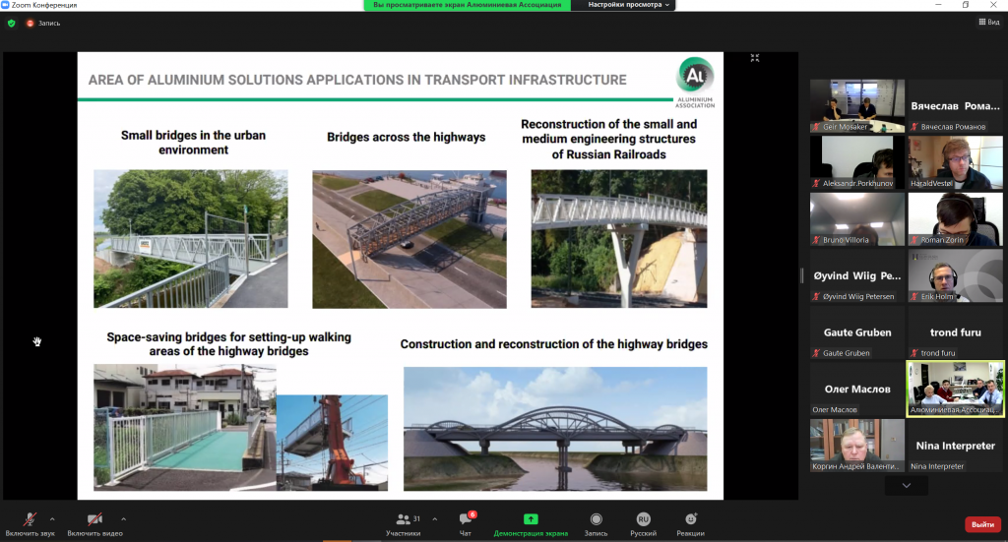The height and width of the screenshot is (542, 1008).
Task: Unmute microphone with Включить звук
Action: click(x=30, y=524)
